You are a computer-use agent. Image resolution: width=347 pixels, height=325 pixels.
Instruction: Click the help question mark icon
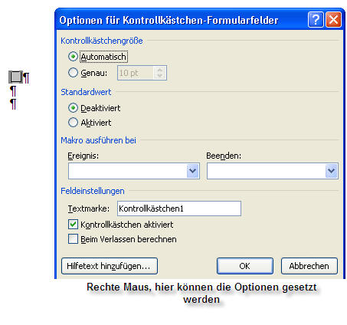click(x=316, y=19)
